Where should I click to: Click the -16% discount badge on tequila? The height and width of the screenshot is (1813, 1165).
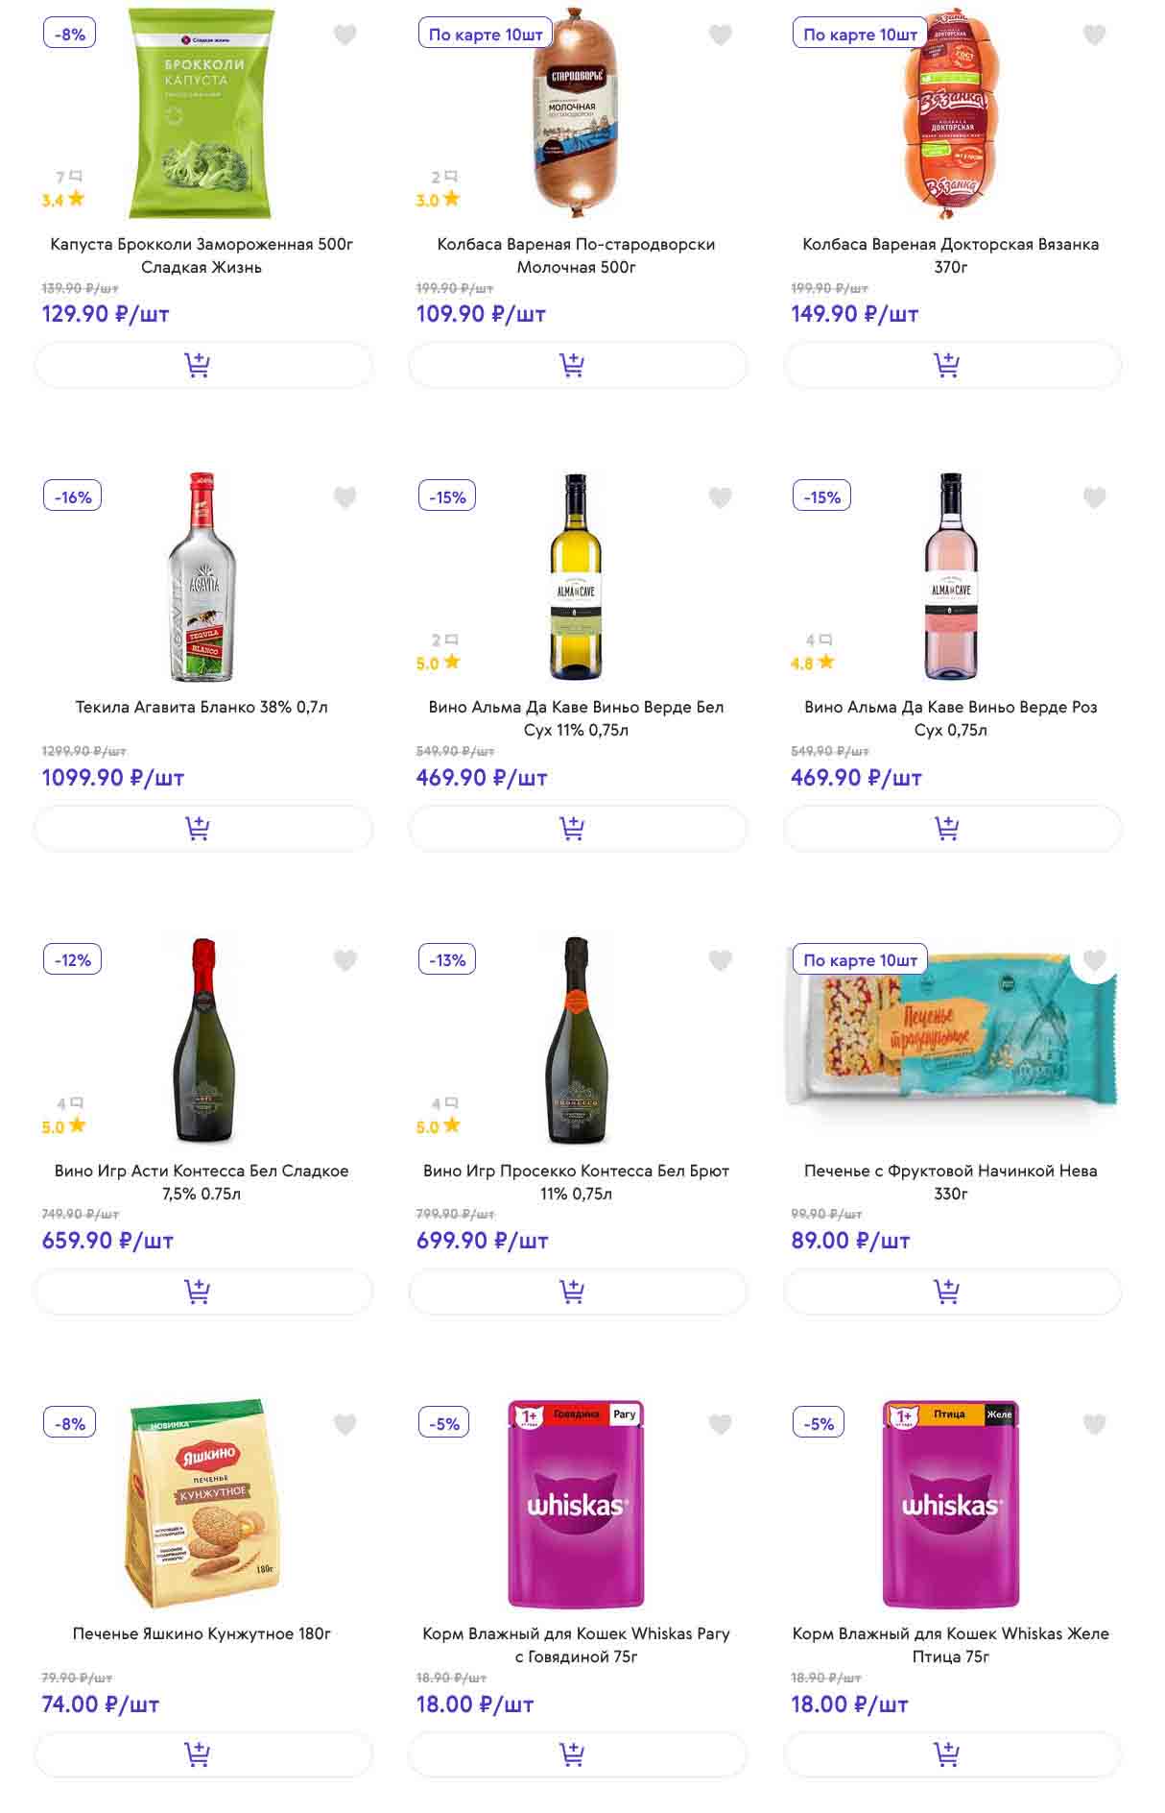point(73,497)
